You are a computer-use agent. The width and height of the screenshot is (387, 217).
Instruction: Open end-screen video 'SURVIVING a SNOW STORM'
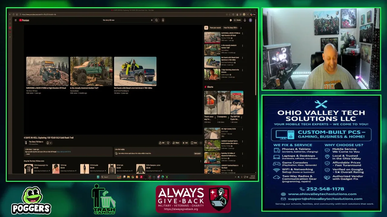pyautogui.click(x=47, y=71)
